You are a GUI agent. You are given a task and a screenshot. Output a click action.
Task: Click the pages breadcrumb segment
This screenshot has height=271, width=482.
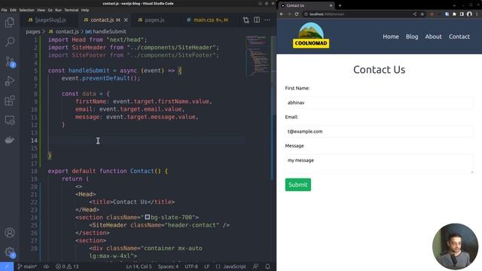click(x=33, y=32)
